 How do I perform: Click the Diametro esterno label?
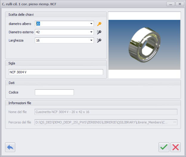(x=21, y=32)
